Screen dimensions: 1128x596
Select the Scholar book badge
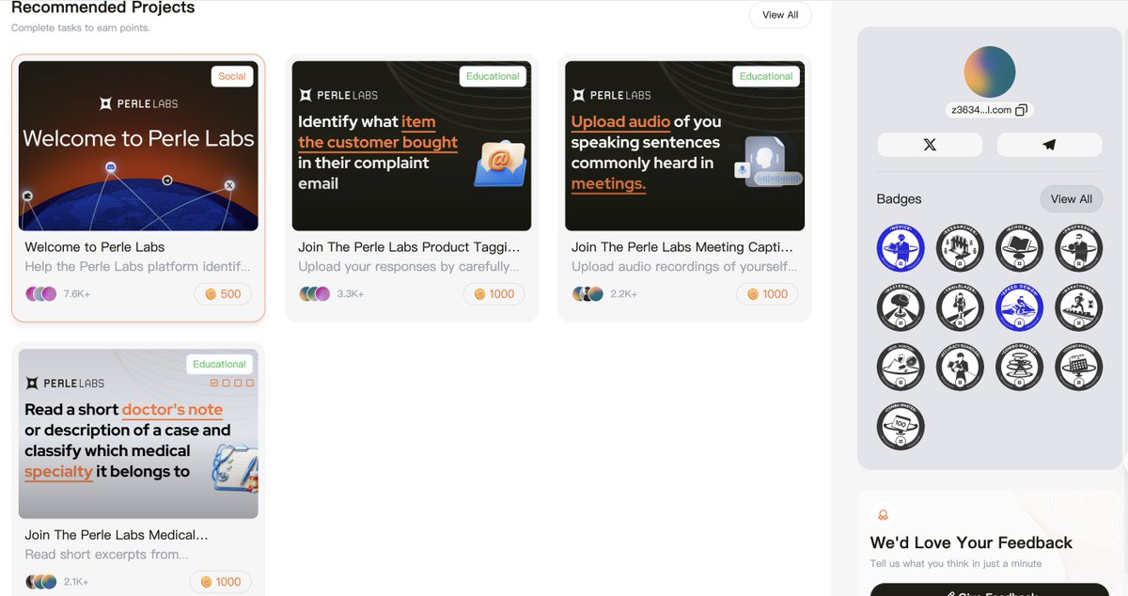click(1019, 248)
